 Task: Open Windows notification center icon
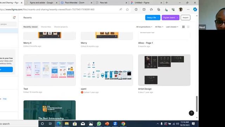pos(193,124)
